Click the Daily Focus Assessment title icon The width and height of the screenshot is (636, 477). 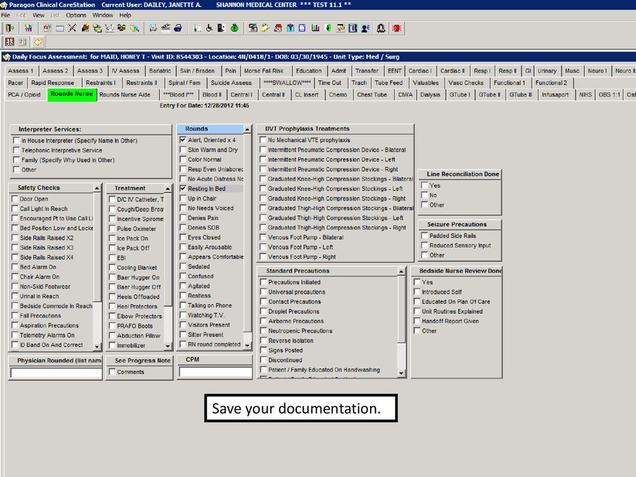(6, 57)
